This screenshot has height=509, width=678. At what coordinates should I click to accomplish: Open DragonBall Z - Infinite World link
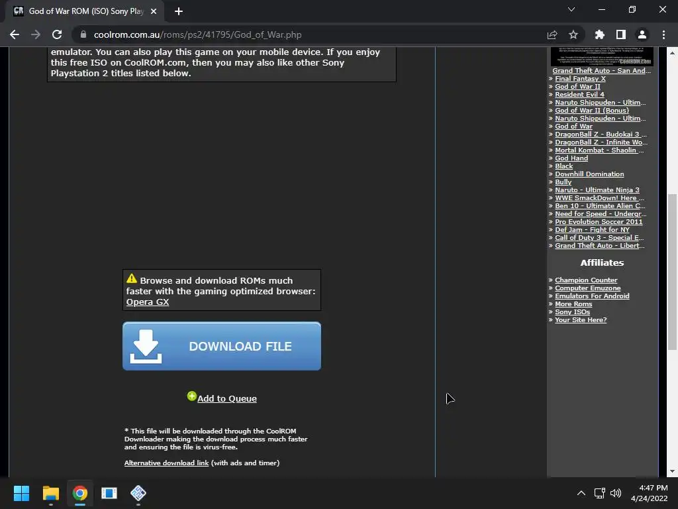[x=601, y=142]
